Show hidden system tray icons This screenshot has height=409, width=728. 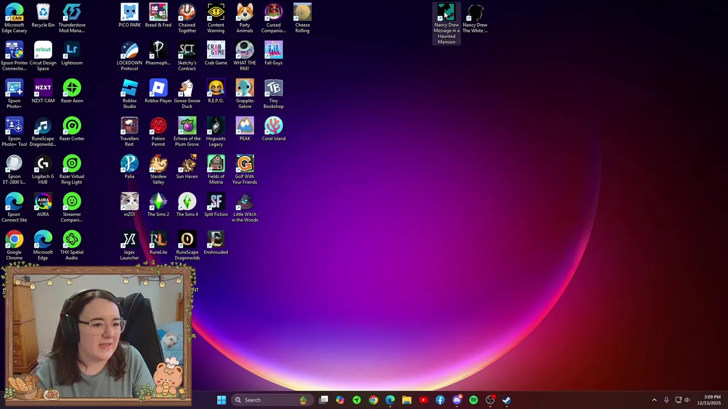click(654, 400)
